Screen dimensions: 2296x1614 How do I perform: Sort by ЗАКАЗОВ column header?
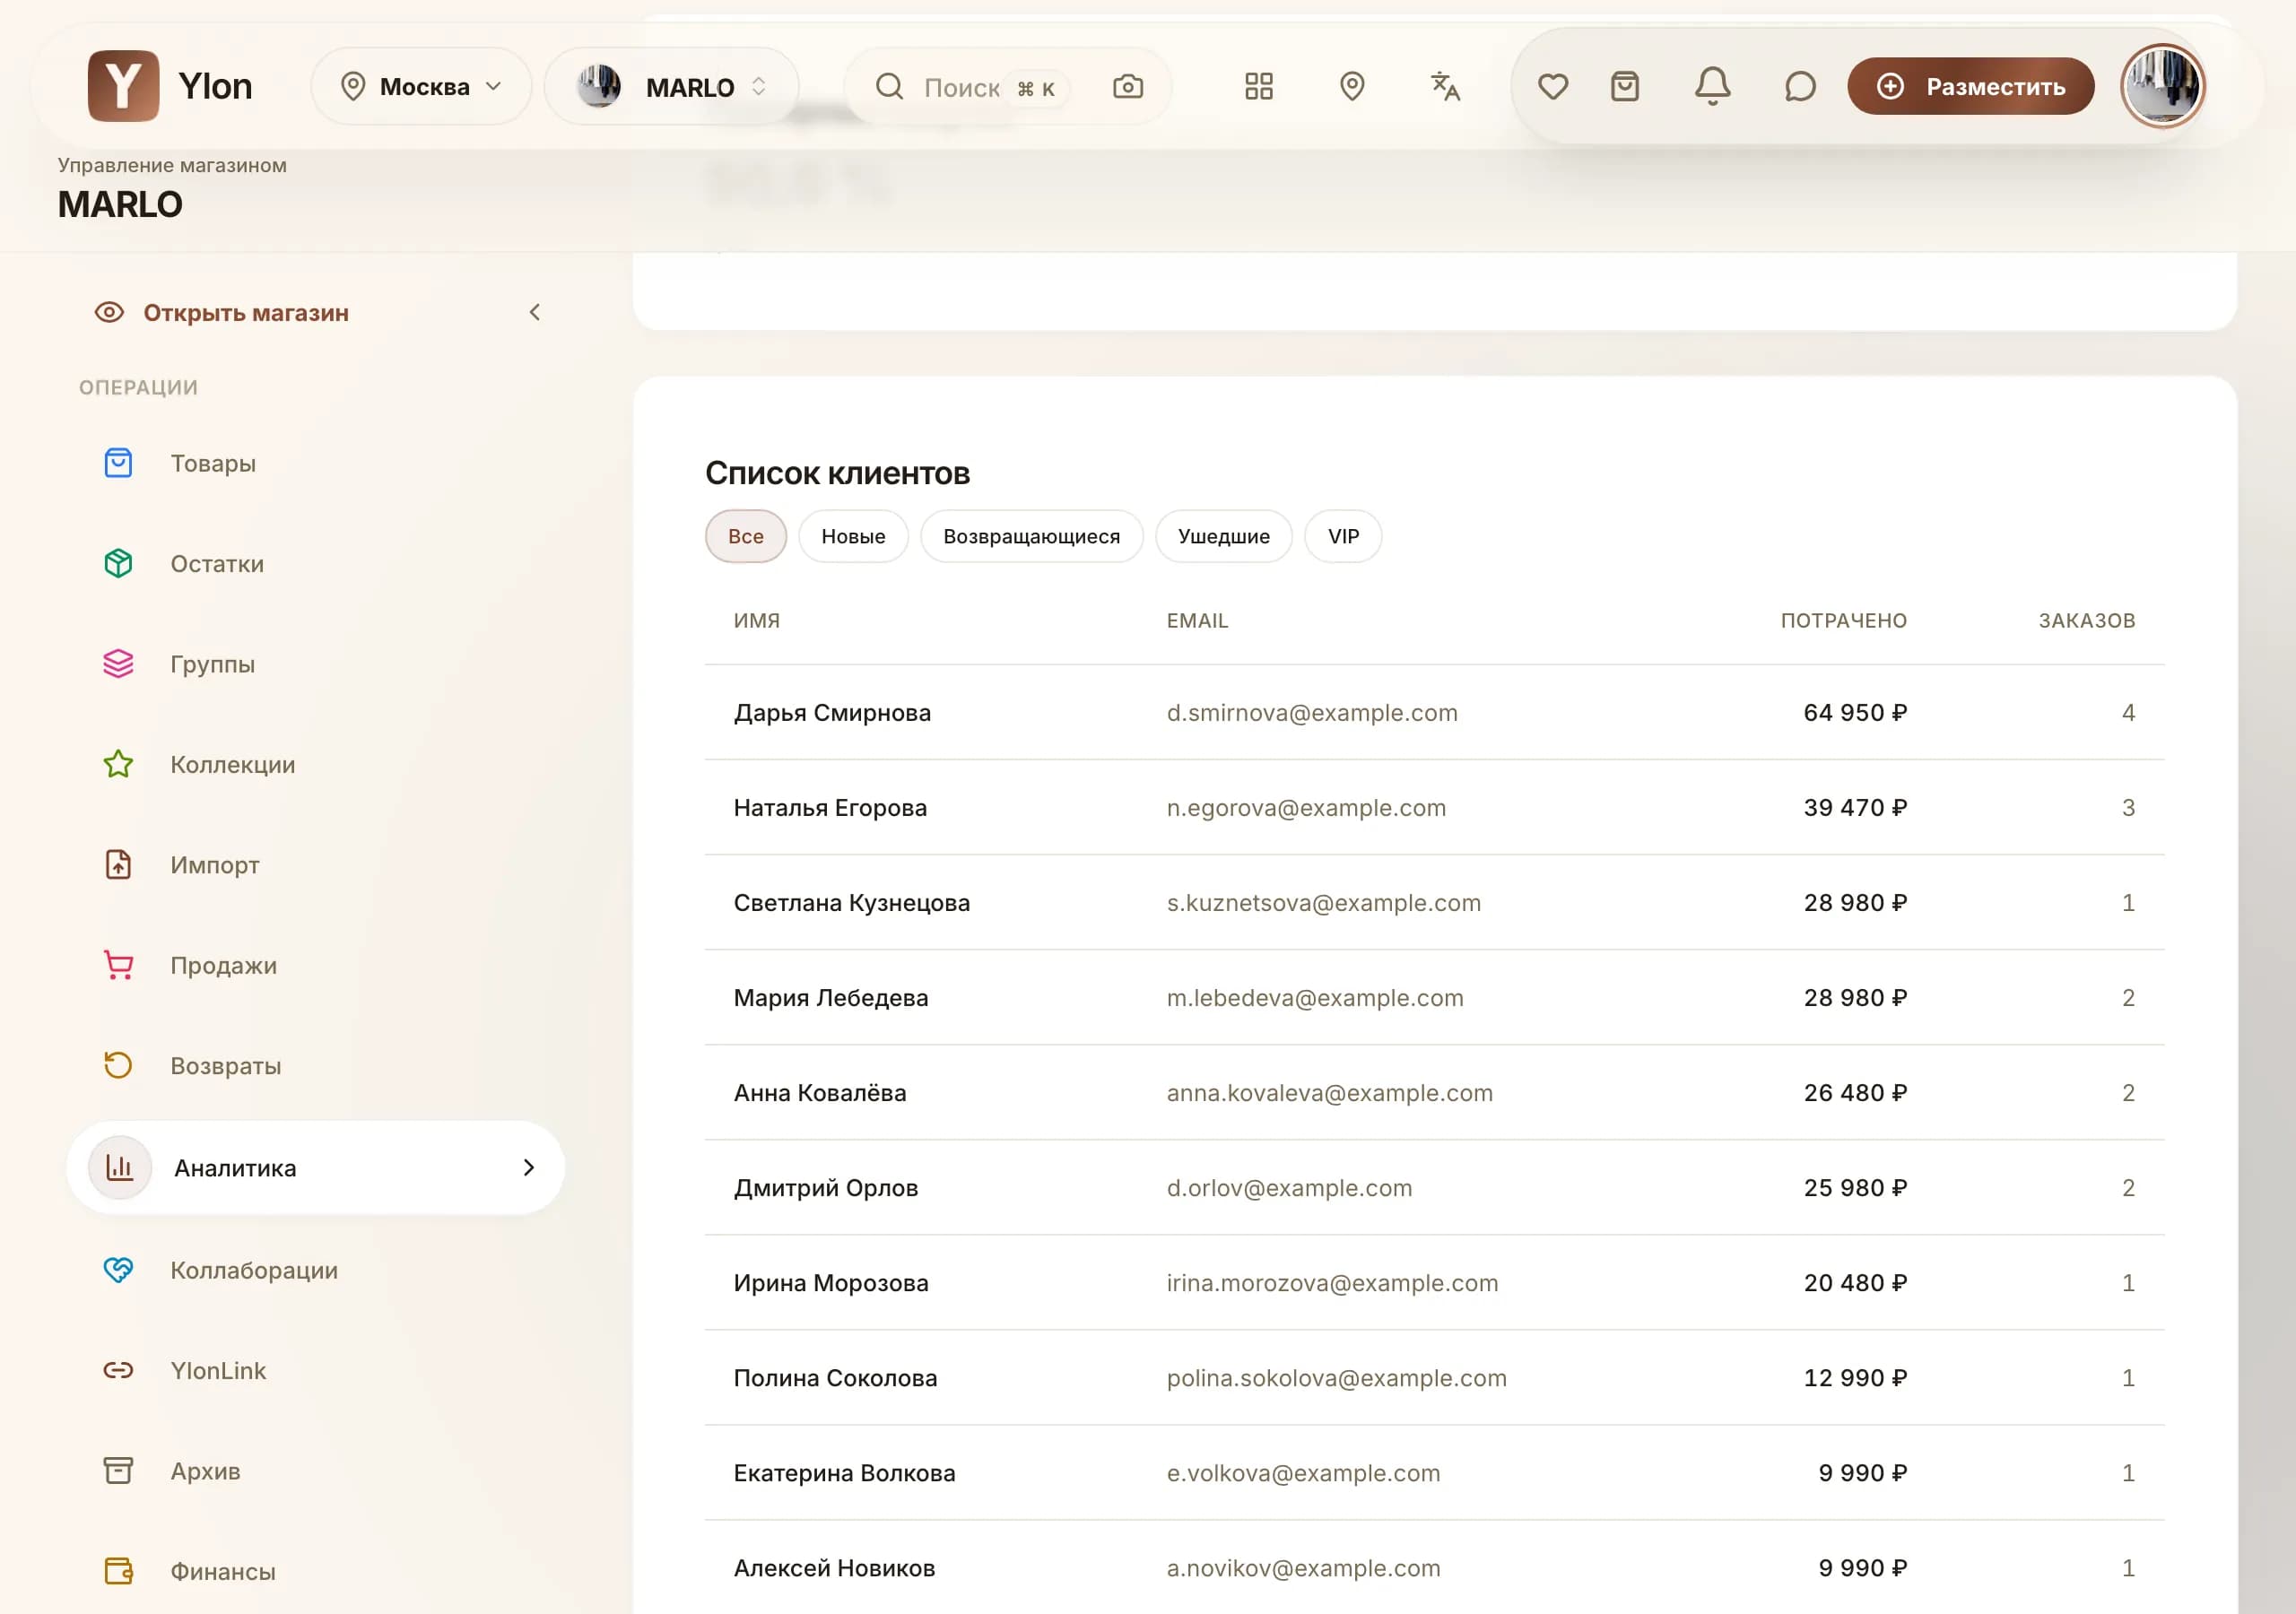pyautogui.click(x=2087, y=620)
